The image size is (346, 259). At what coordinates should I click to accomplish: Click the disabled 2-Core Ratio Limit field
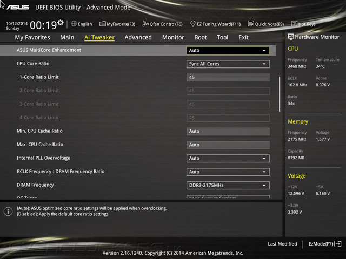coord(228,91)
